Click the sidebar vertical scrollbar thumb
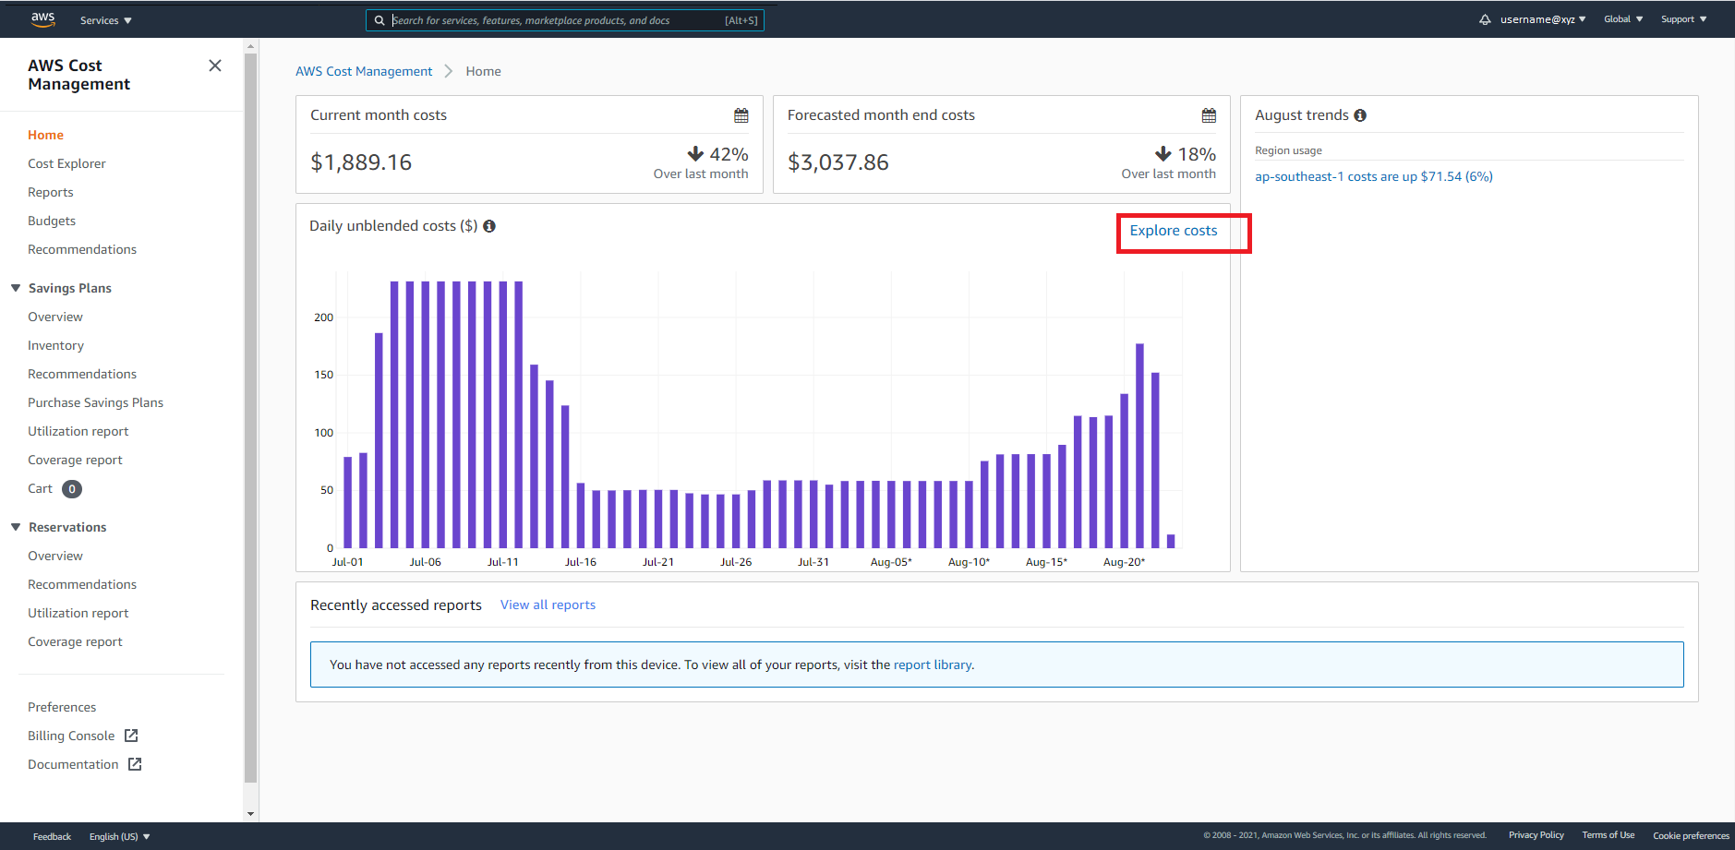The image size is (1735, 850). click(250, 417)
